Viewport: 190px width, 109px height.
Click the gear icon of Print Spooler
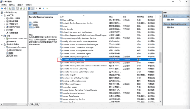tap(61, 29)
